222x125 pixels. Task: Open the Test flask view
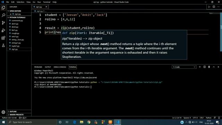point(3,45)
